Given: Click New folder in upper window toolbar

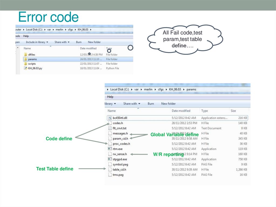Looking at the screenshot, I should tap(94, 42).
